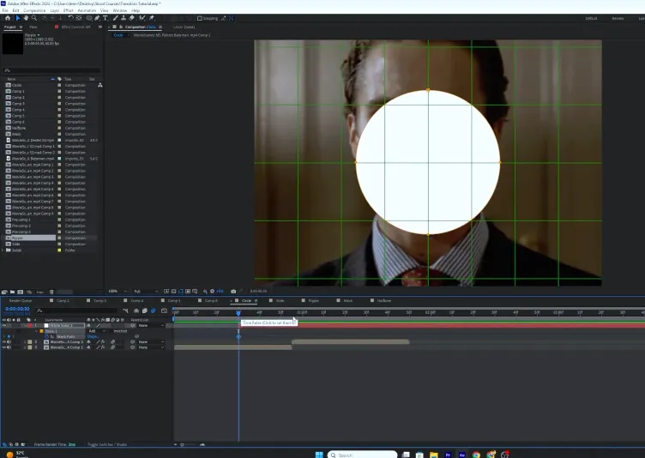This screenshot has height=458, width=645.
Task: Select the Ellipse shape tool
Action: tap(89, 18)
